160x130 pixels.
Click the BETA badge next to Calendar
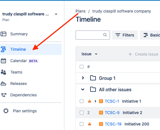pos(33,61)
